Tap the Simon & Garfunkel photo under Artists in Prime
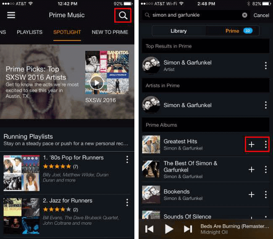The height and width of the screenshot is (239, 273). point(151,105)
